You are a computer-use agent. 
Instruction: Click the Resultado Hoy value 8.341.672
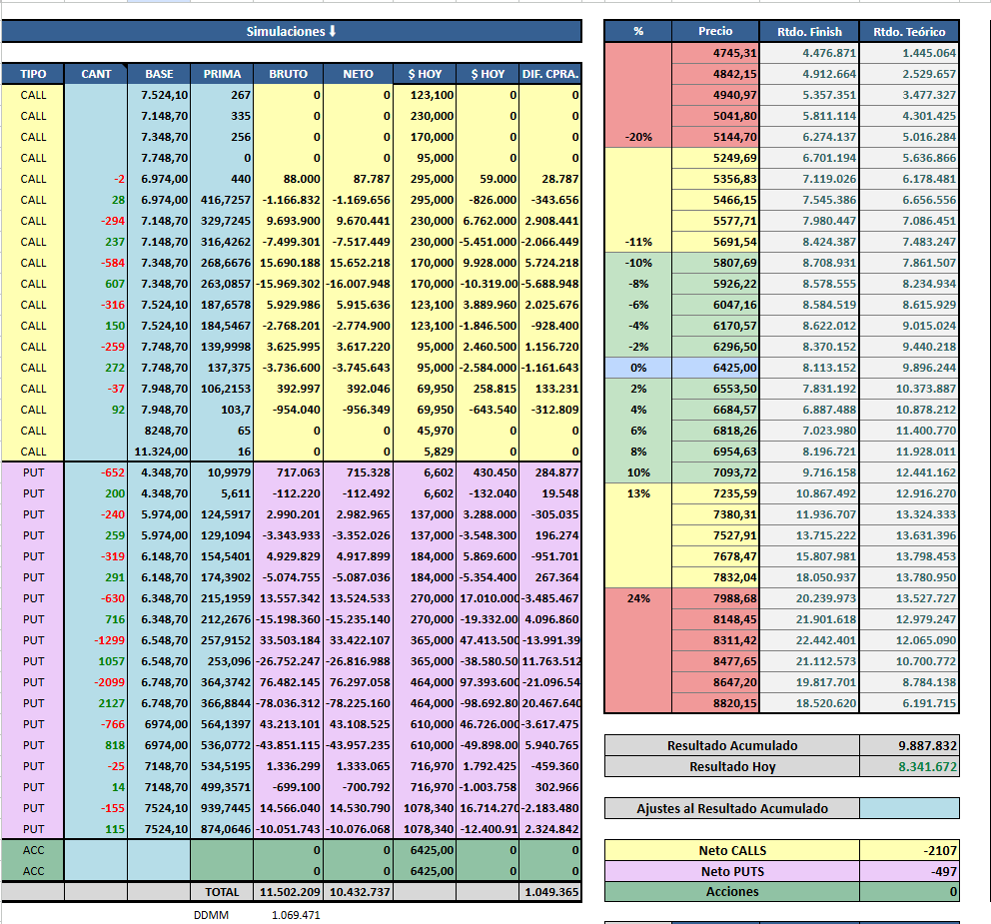pyautogui.click(x=909, y=766)
